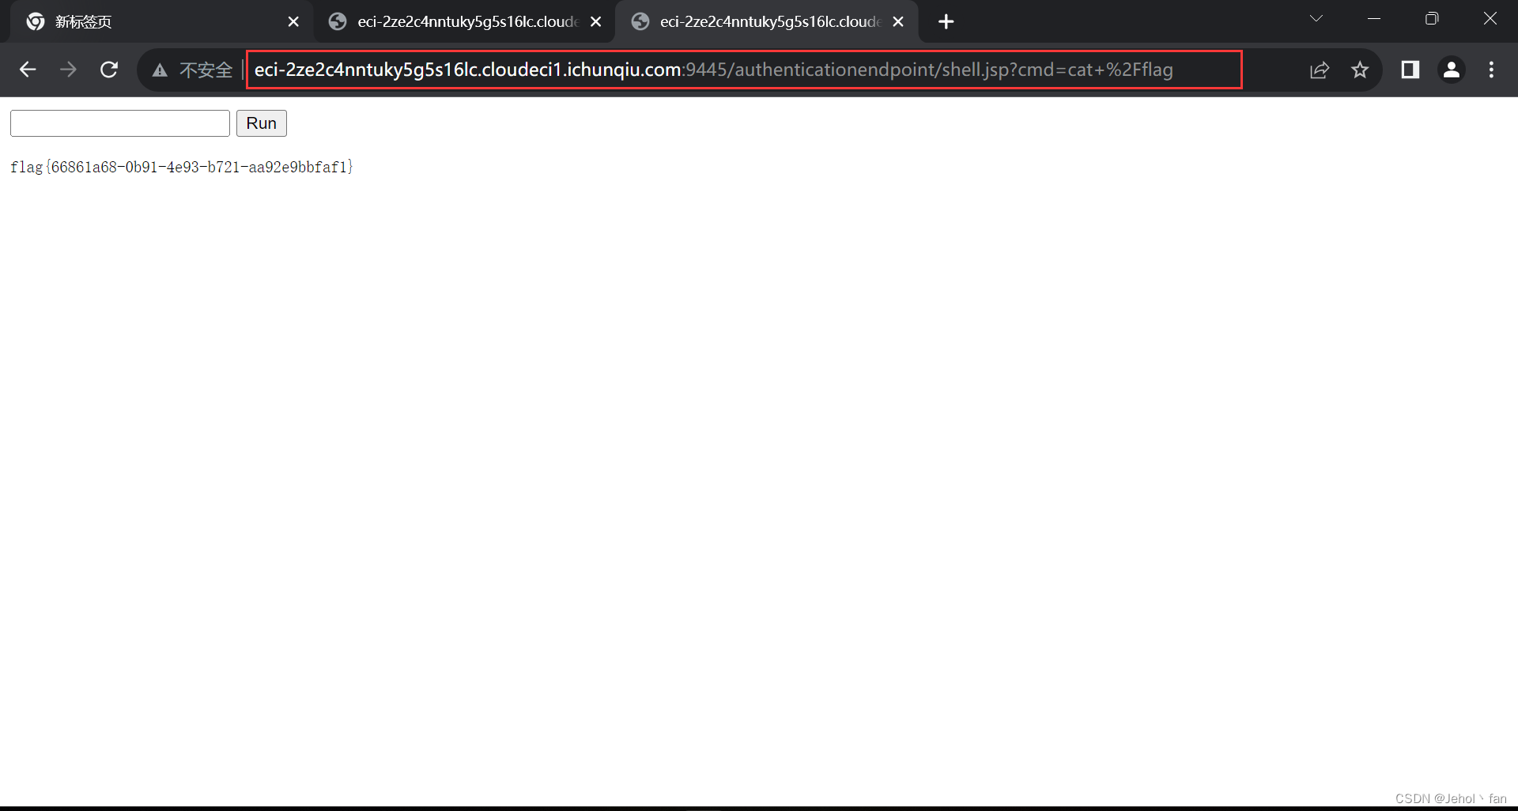The height and width of the screenshot is (811, 1518).
Task: Expand the tab overview arrow near minimize
Action: click(1316, 17)
